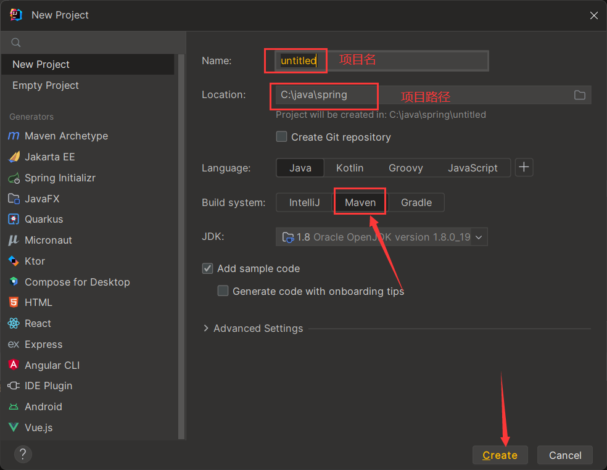This screenshot has width=607, height=470.
Task: Click the Cancel button
Action: [565, 455]
